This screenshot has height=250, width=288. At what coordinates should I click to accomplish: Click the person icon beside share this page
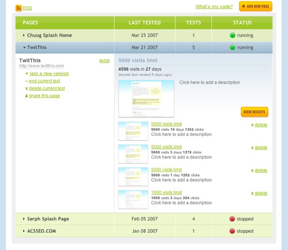pos(27,96)
